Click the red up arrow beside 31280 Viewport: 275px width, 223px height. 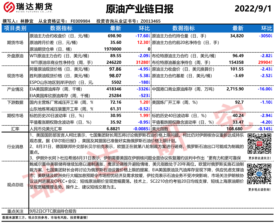pos(150,62)
